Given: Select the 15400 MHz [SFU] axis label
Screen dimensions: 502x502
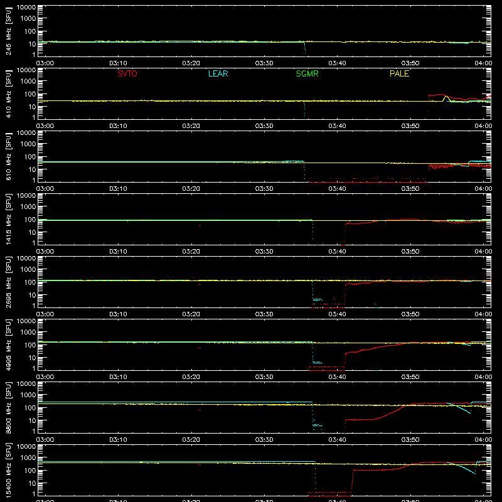Looking at the screenshot, I should pyautogui.click(x=9, y=471).
